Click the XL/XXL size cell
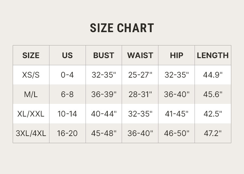The height and width of the screenshot is (174, 244). pos(31,114)
